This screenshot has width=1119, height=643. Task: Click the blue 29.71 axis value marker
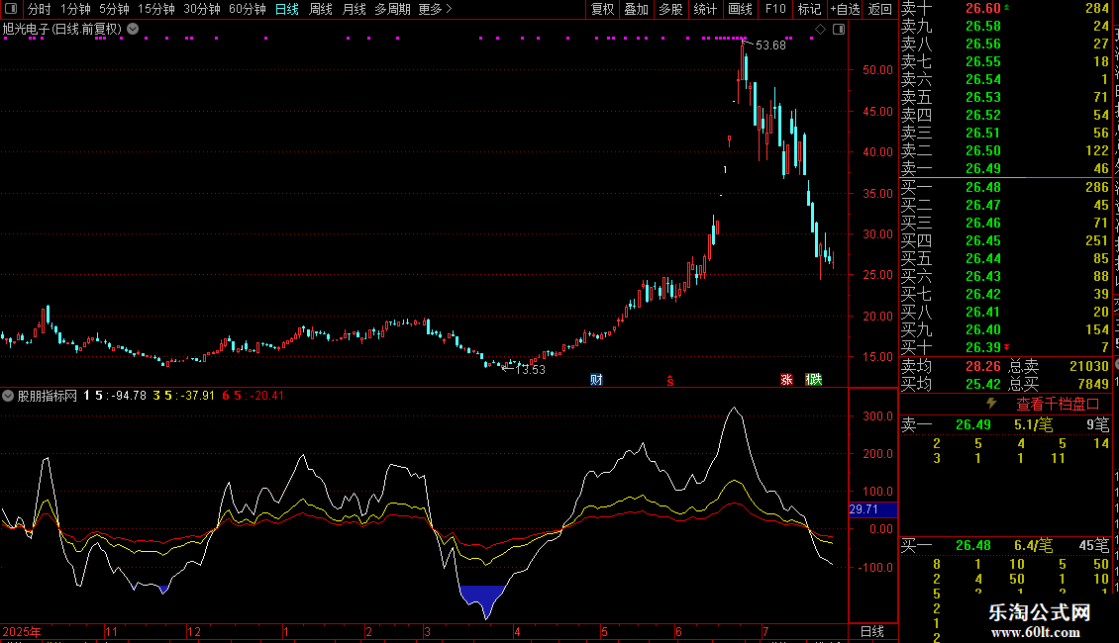872,509
